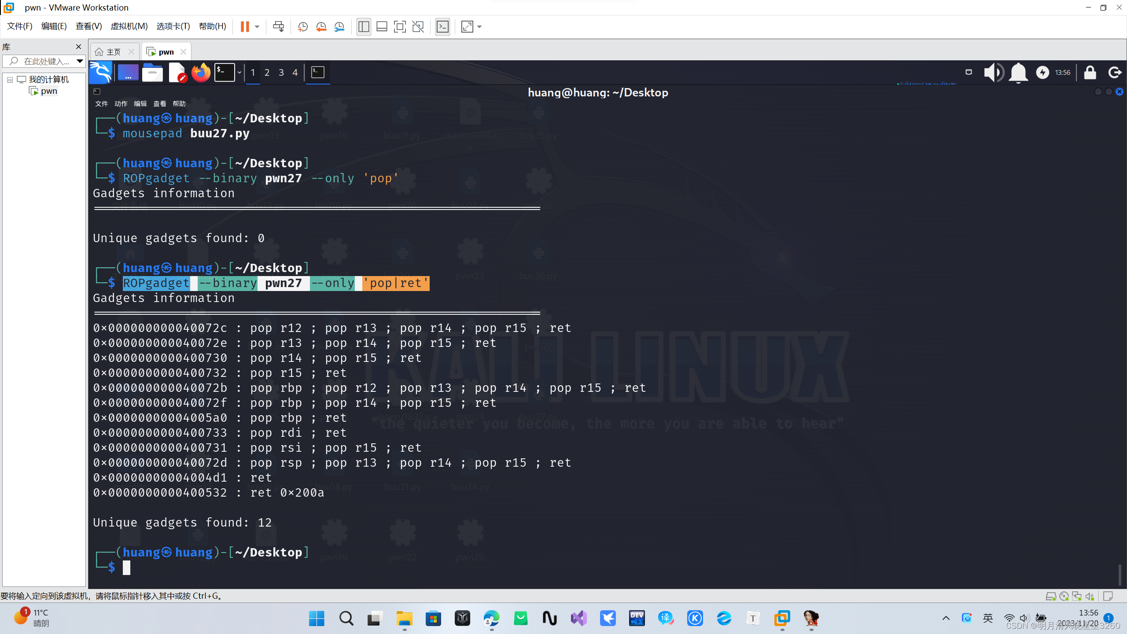
Task: Click the show desktop panel icon
Action: (128, 73)
